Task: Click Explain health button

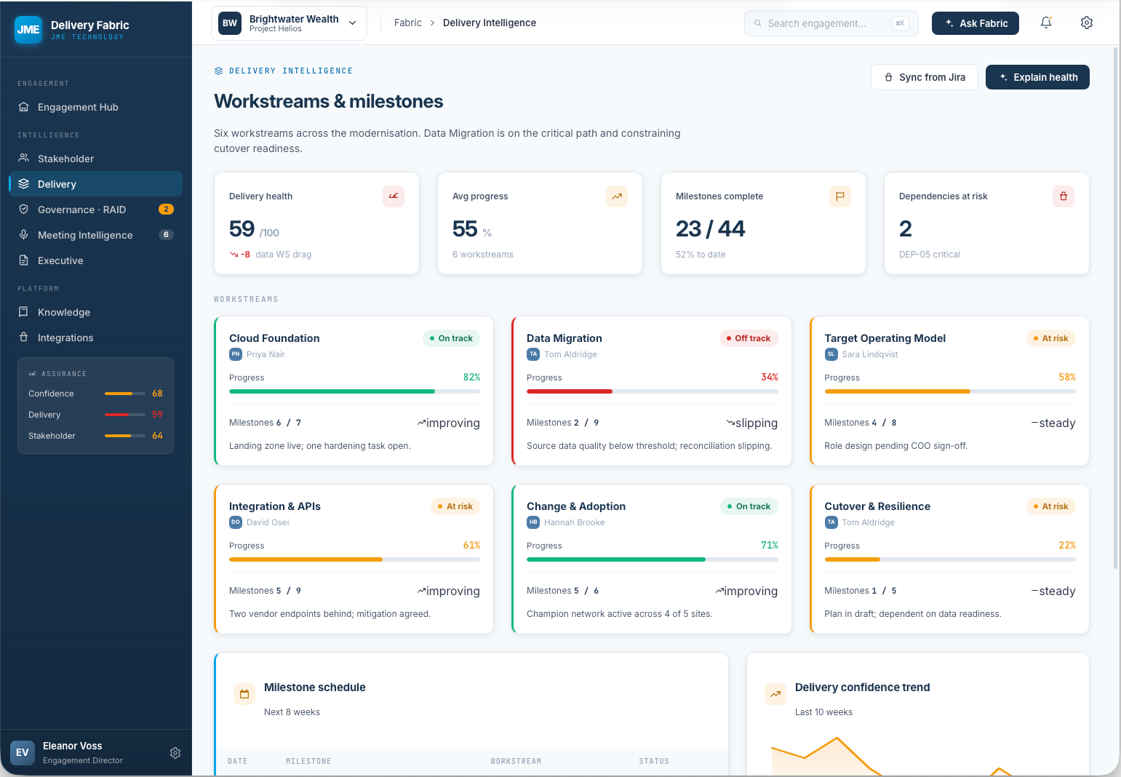Action: coord(1037,77)
